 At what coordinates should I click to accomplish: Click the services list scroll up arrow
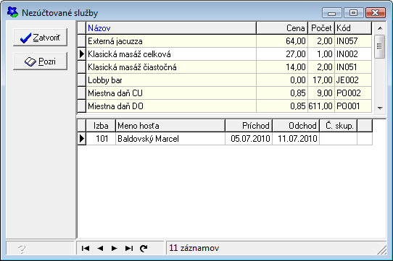coord(380,28)
